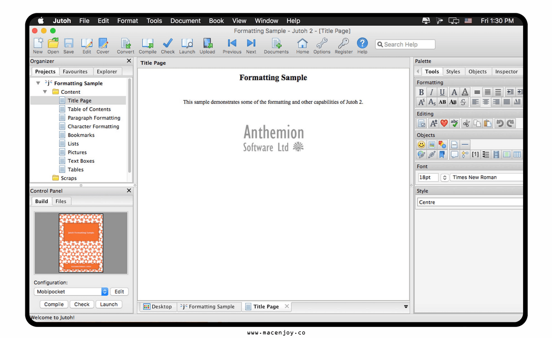Insert a picture from the Objects section

click(432, 144)
